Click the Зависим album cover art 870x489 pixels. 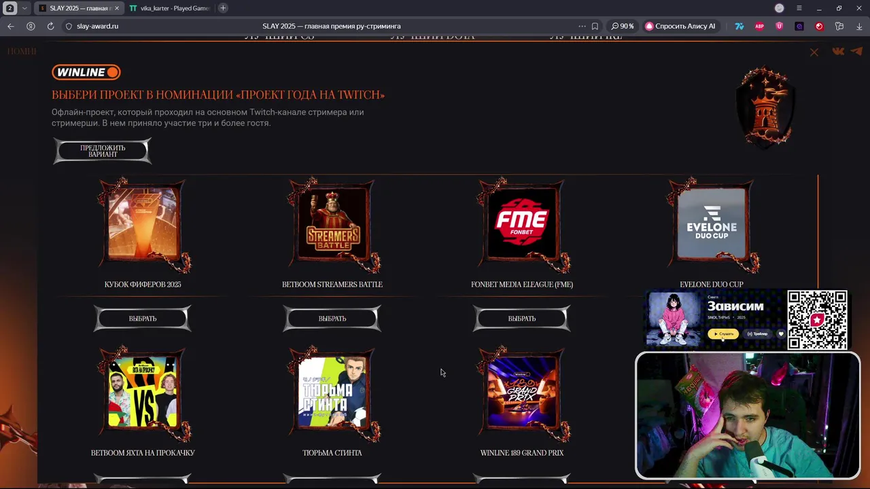(674, 320)
